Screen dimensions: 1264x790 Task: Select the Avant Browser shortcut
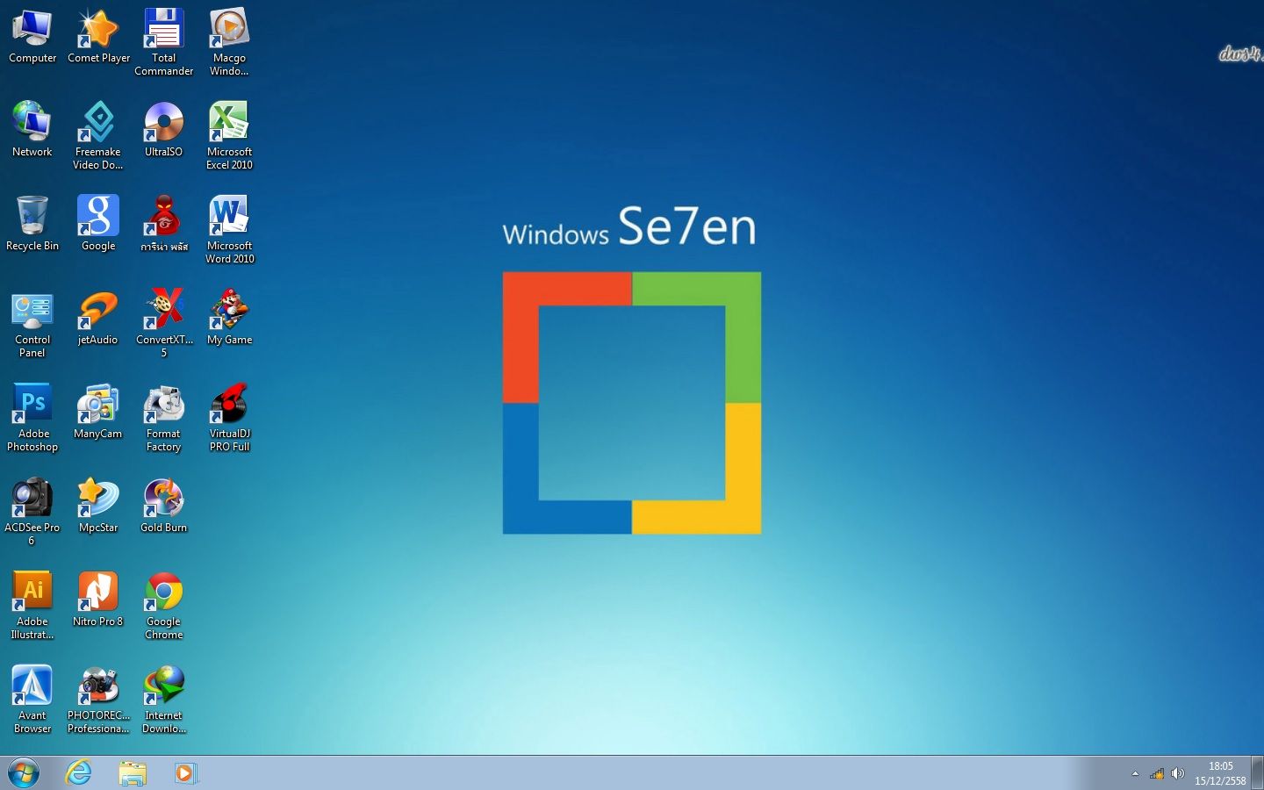tap(32, 699)
